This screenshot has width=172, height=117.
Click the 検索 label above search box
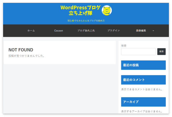[x=124, y=46]
